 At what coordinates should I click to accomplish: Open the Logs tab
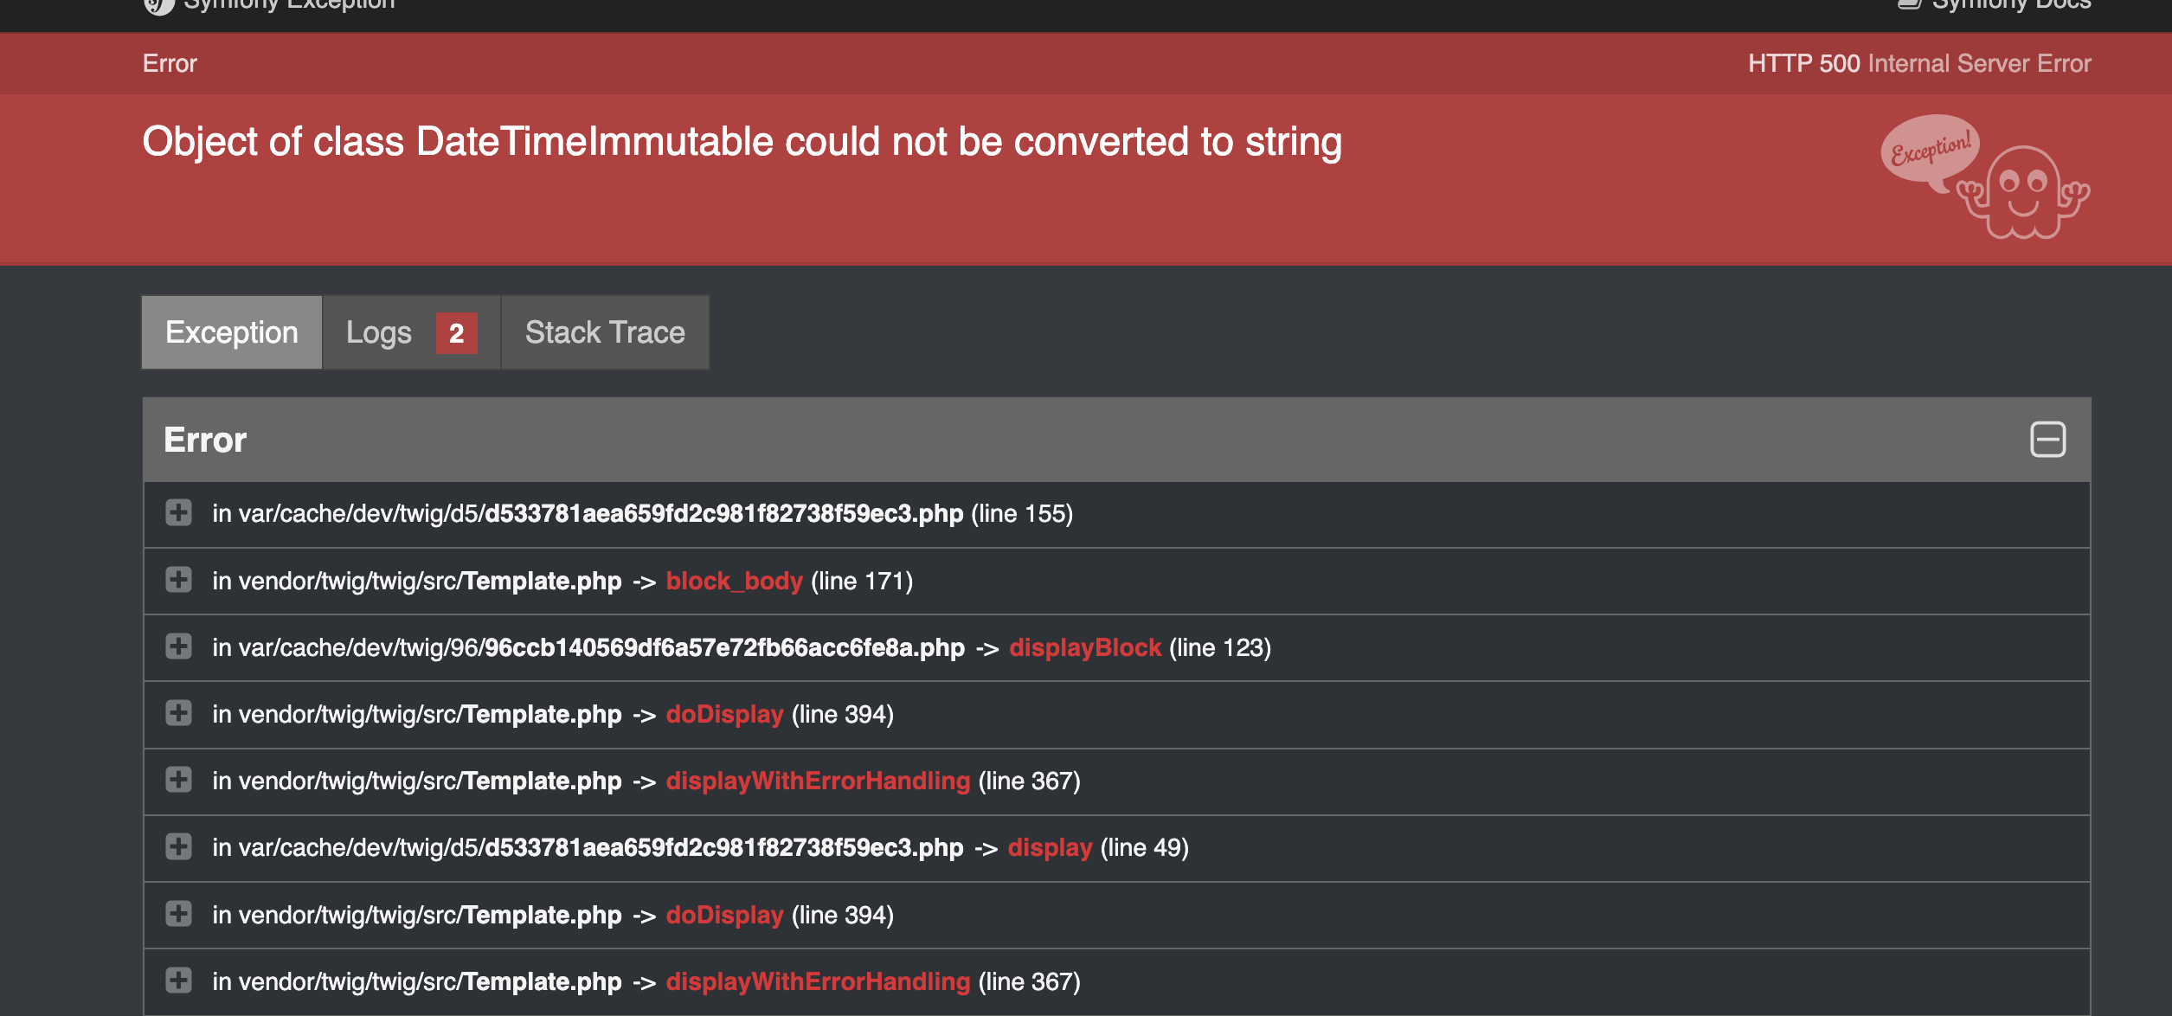coord(379,332)
